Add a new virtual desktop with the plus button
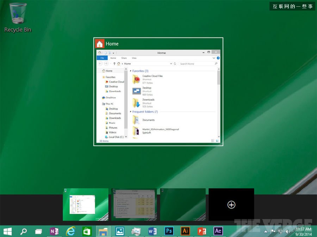The height and width of the screenshot is (237, 317). [x=231, y=205]
